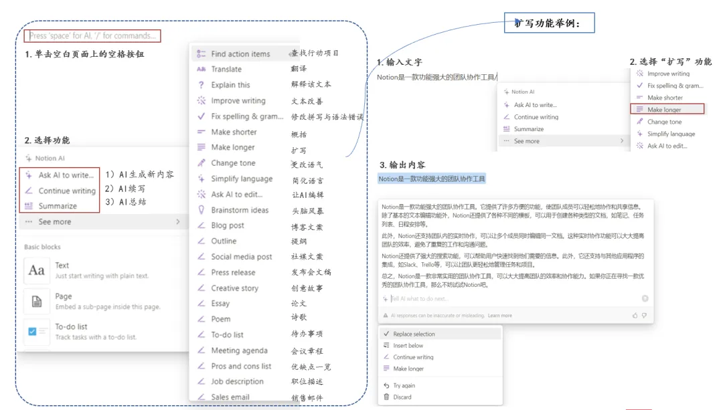Screen dimensions: 723x410
Task: Click the highlighted Notion selected text line
Action: click(432, 179)
